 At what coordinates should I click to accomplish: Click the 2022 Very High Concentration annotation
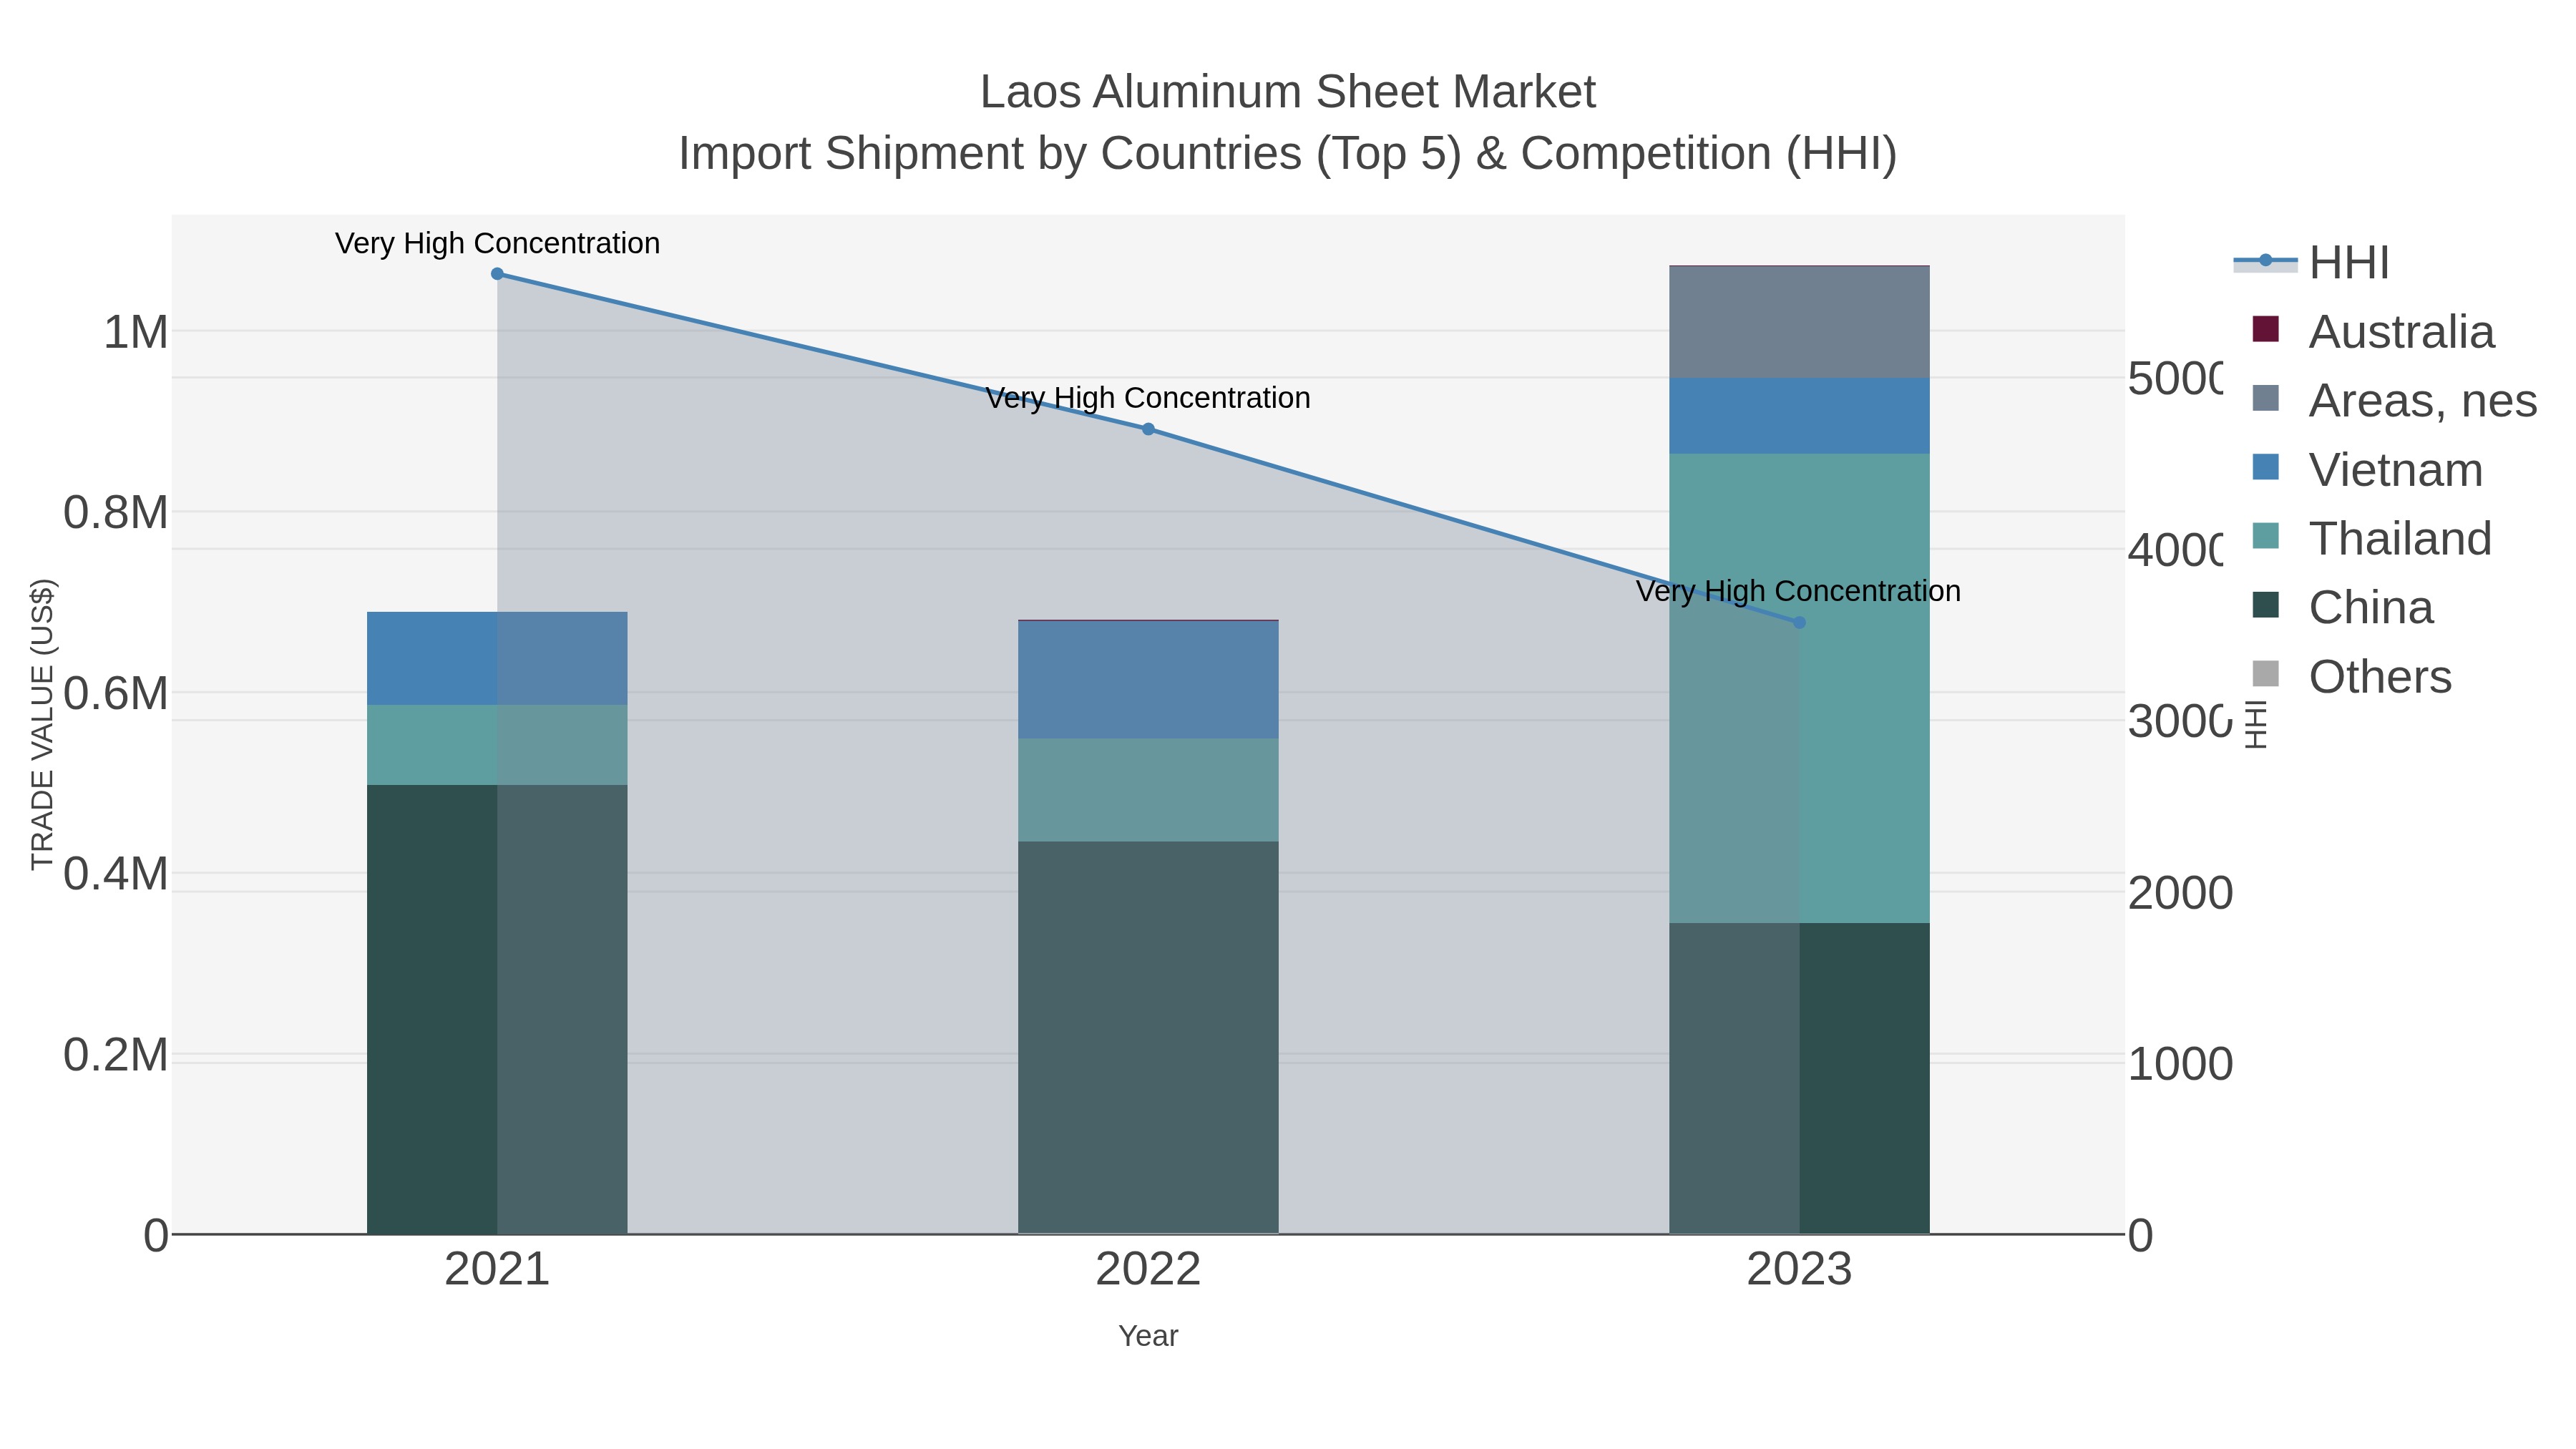1148,398
